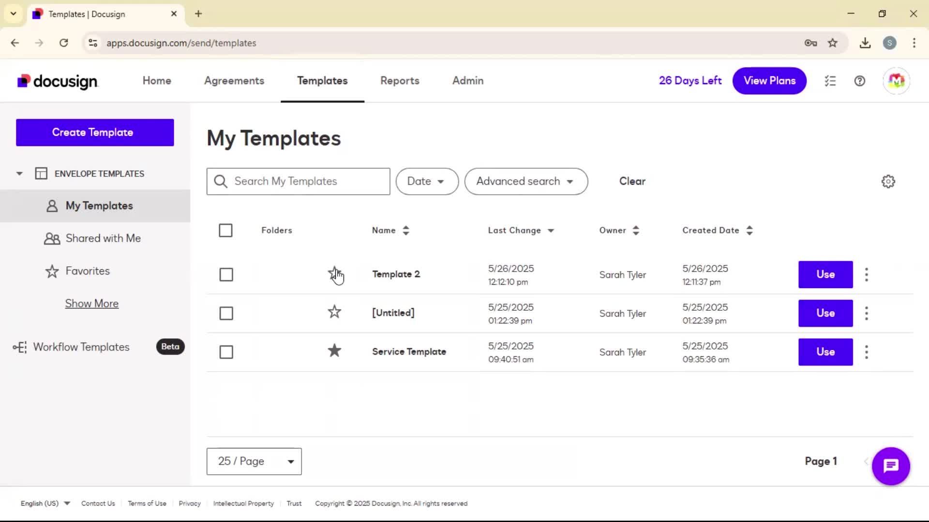The image size is (929, 522).
Task: Sort by Name column
Action: [x=390, y=231]
